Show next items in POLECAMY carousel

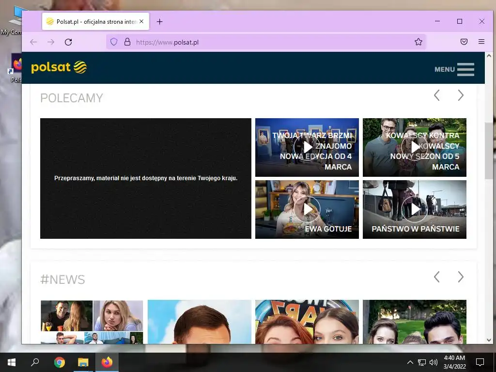pyautogui.click(x=461, y=95)
